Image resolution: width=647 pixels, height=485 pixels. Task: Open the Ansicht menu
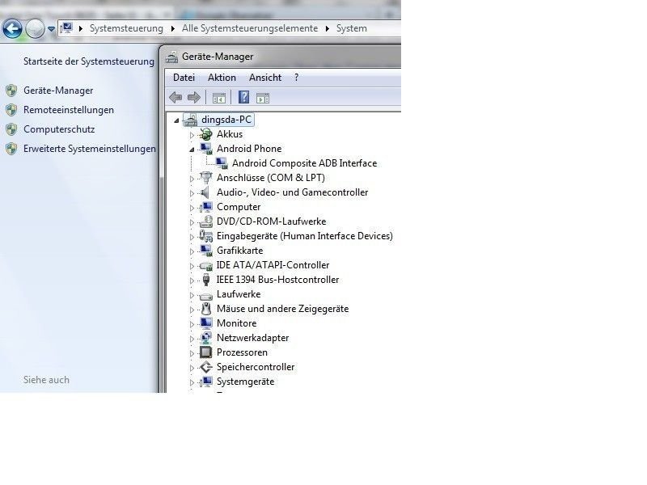click(x=265, y=78)
